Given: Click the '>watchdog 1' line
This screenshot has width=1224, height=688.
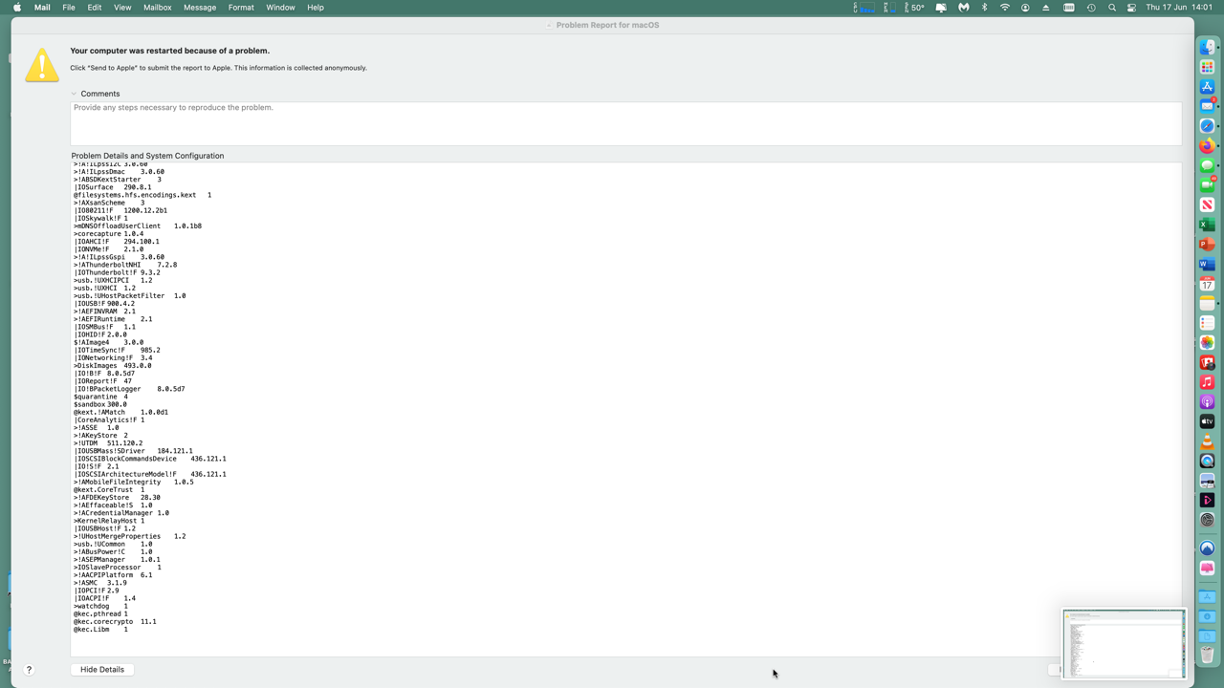Looking at the screenshot, I should click(100, 606).
